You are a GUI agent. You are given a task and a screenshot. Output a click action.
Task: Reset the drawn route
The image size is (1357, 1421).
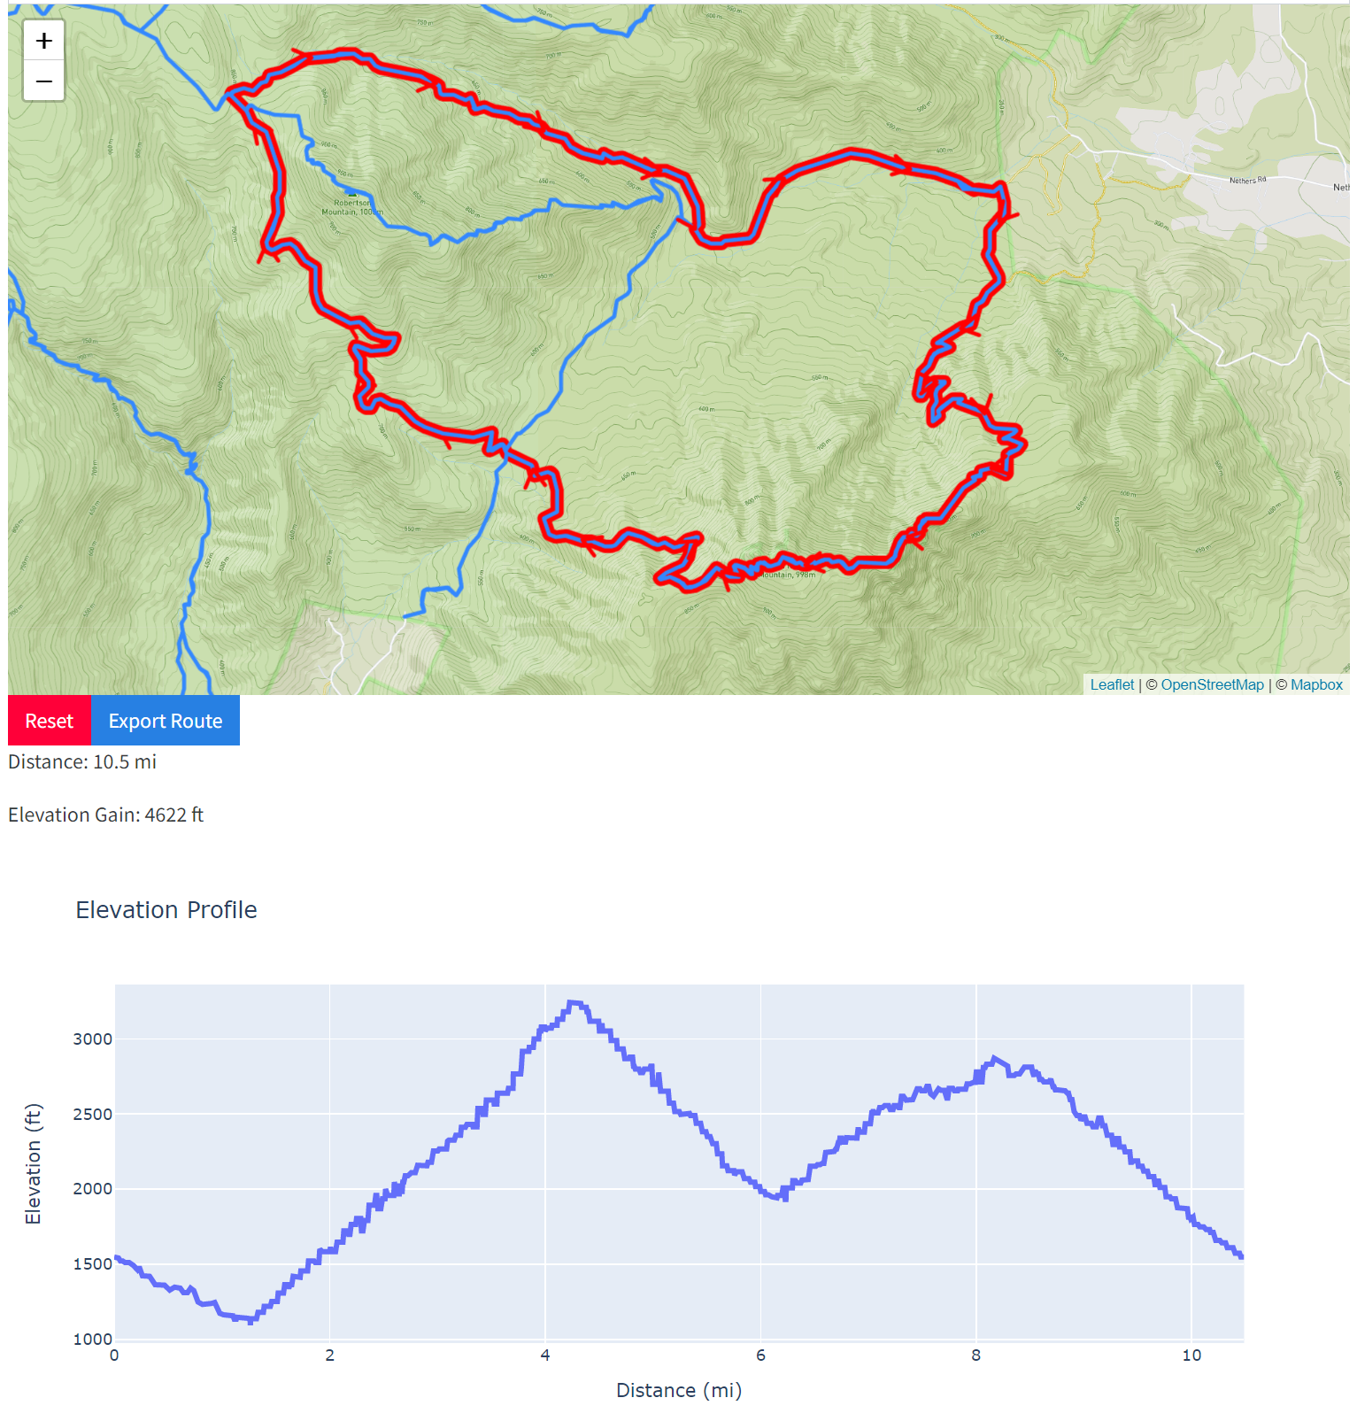tap(50, 721)
